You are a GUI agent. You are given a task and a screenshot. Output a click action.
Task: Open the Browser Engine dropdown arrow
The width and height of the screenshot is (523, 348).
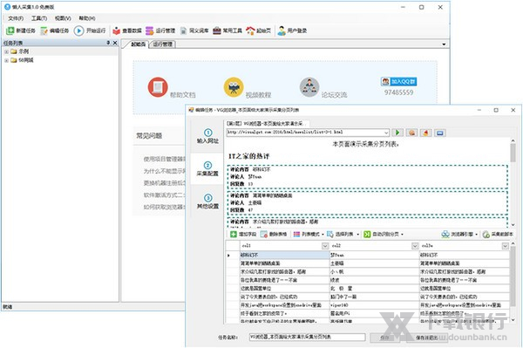476,235
